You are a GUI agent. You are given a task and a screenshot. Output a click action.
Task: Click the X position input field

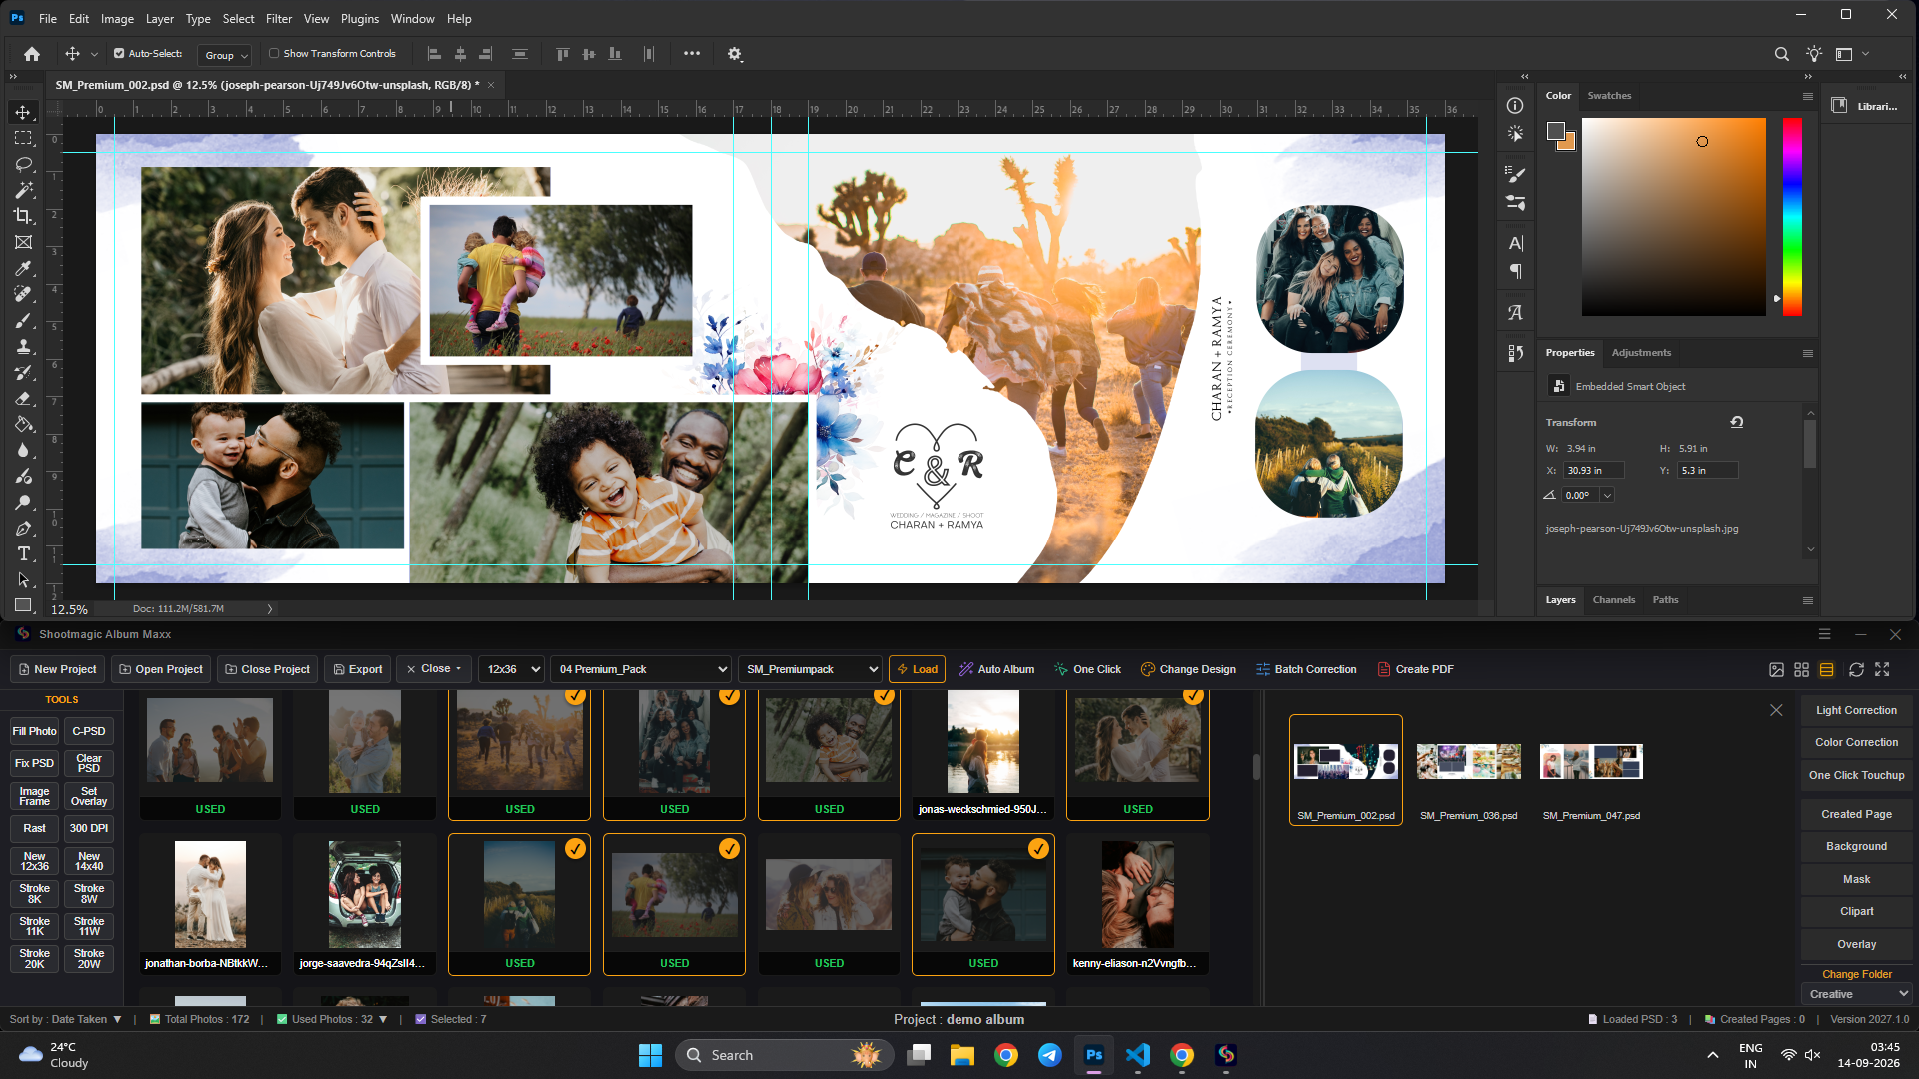click(x=1593, y=470)
